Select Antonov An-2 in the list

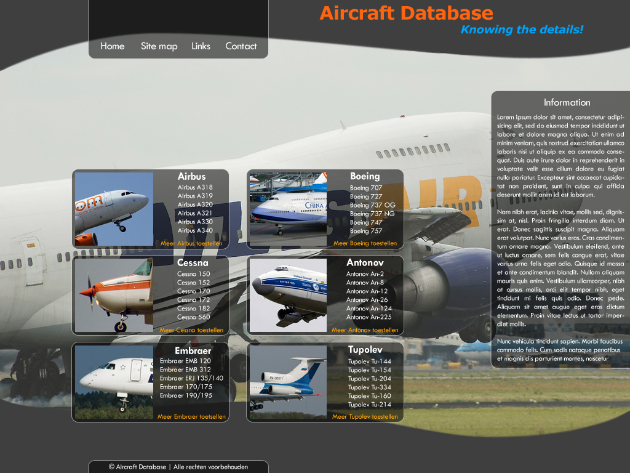click(365, 274)
